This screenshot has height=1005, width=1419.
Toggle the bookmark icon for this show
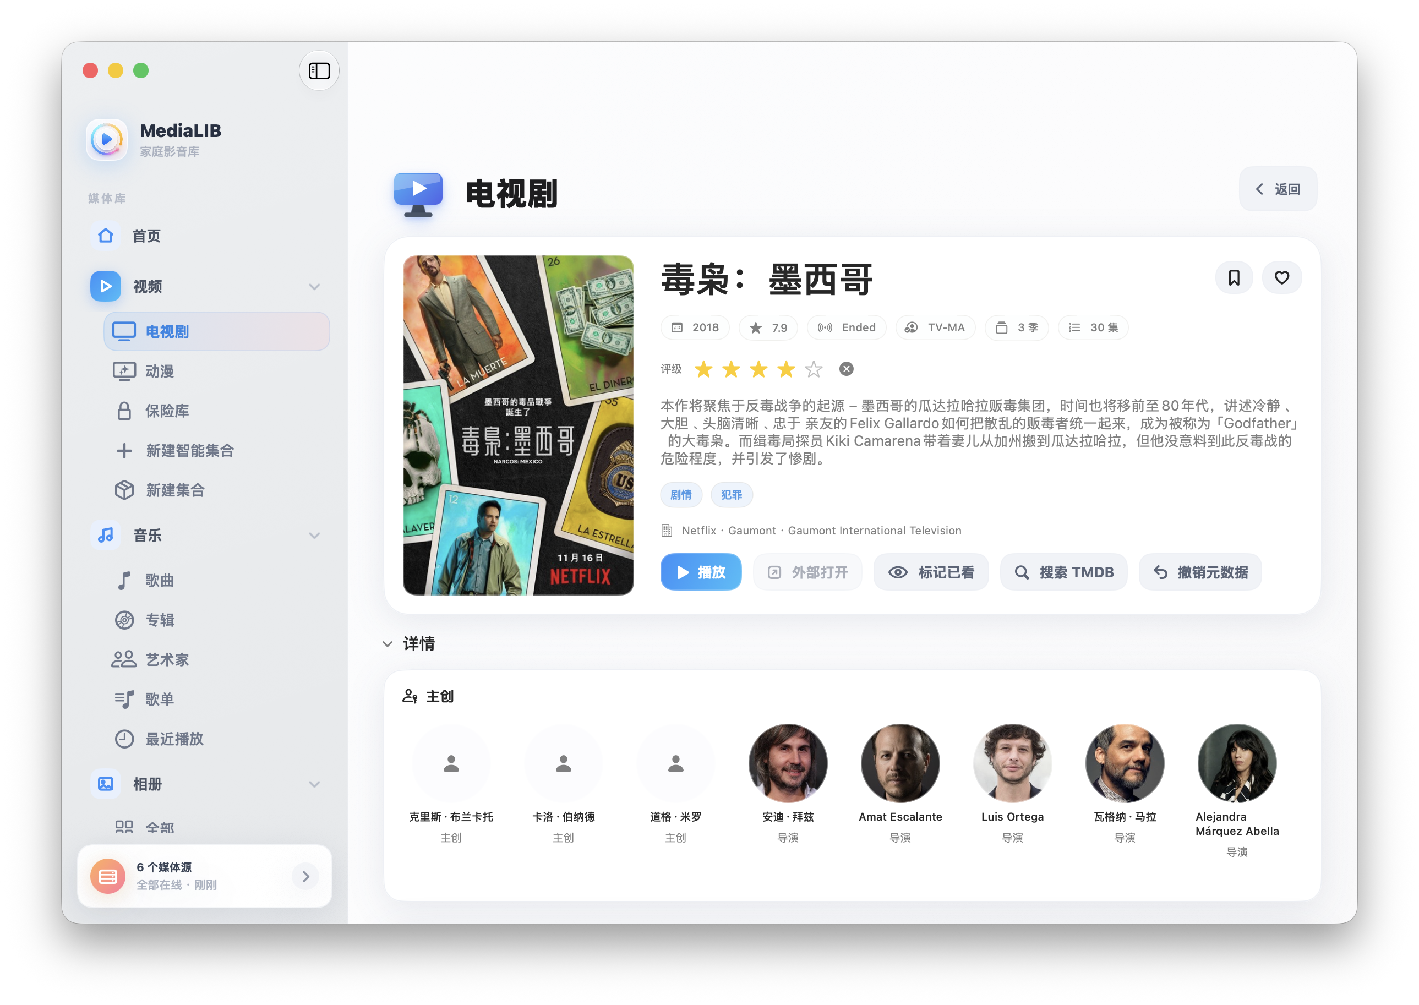(1234, 278)
